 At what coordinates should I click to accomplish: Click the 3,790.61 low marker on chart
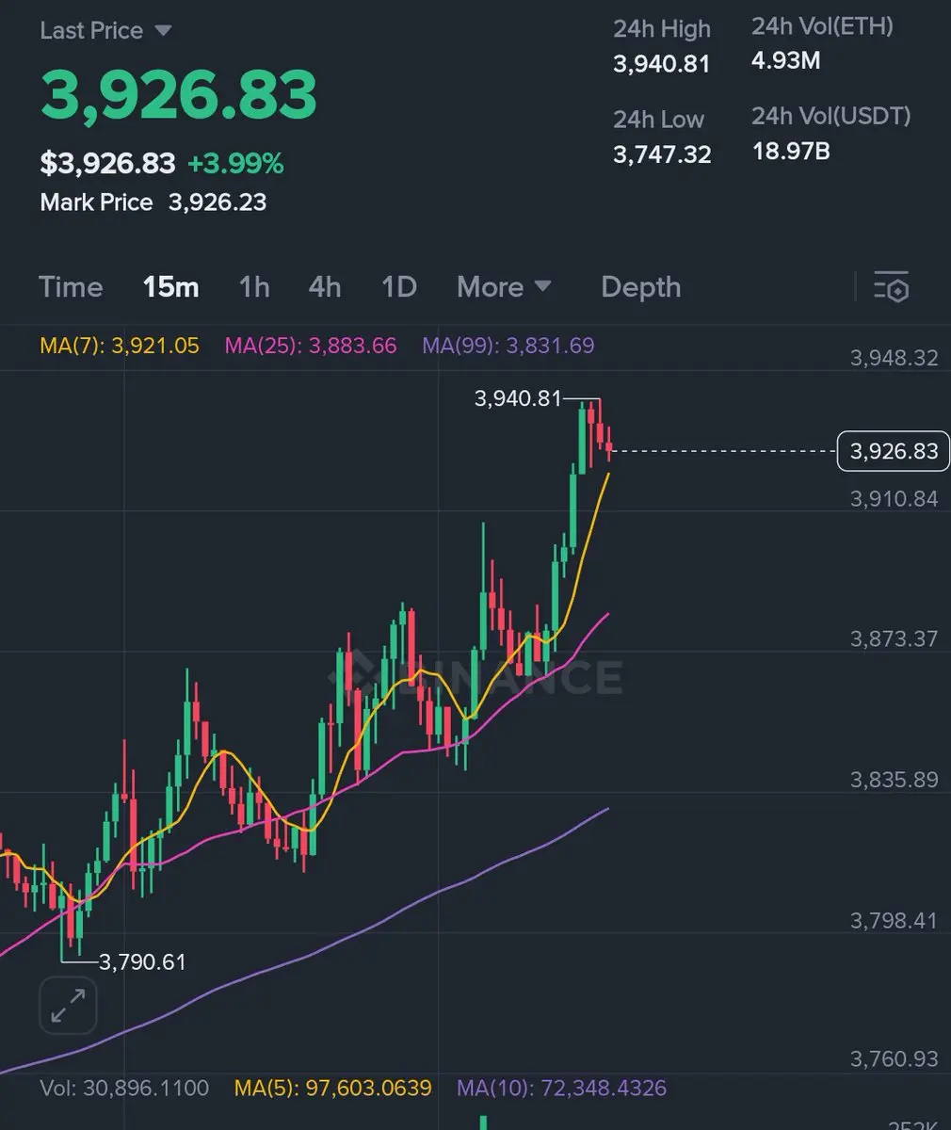pos(142,962)
